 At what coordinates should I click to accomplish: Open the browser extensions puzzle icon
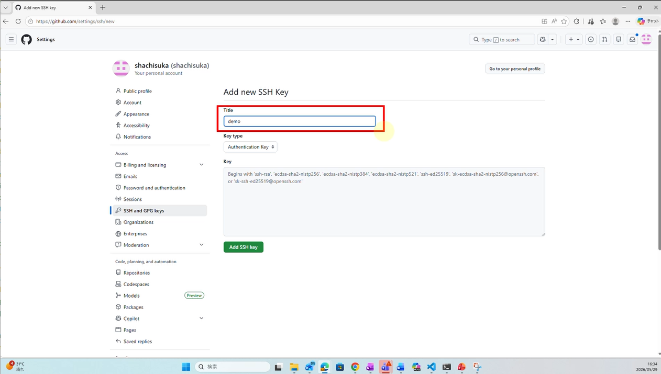[x=577, y=21]
